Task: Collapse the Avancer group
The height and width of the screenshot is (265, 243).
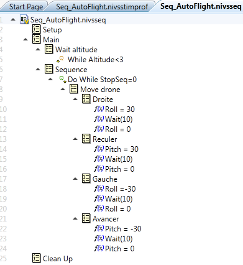Action: pyautogui.click(x=75, y=218)
